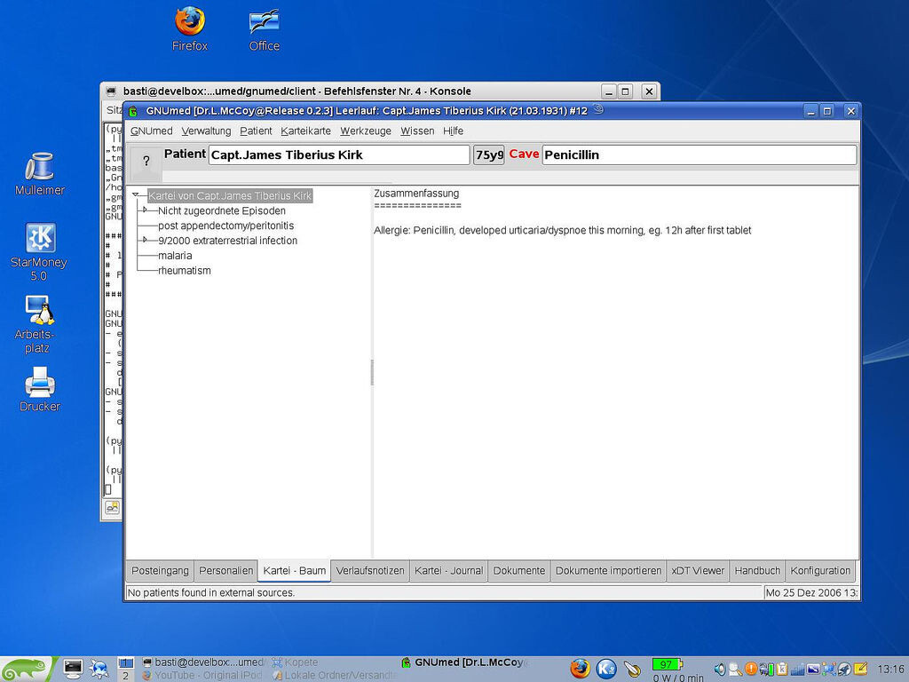909x682 pixels.
Task: Open the Arbeitsplatz desktop icon
Action: [39, 324]
